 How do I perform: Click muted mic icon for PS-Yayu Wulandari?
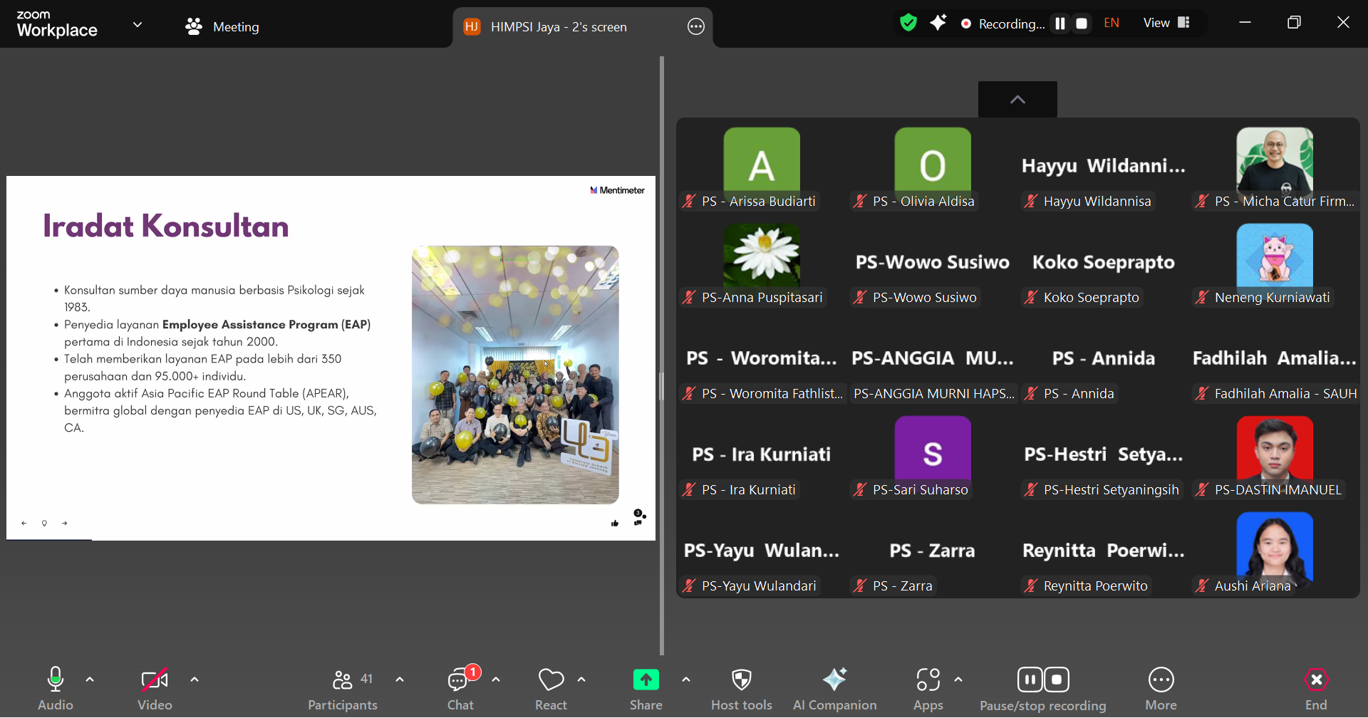click(x=689, y=586)
